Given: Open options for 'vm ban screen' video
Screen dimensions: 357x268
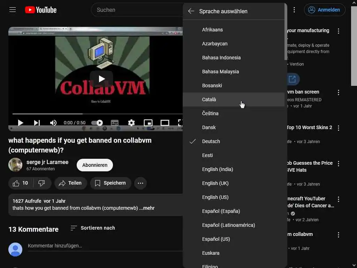Looking at the screenshot, I should [x=339, y=92].
